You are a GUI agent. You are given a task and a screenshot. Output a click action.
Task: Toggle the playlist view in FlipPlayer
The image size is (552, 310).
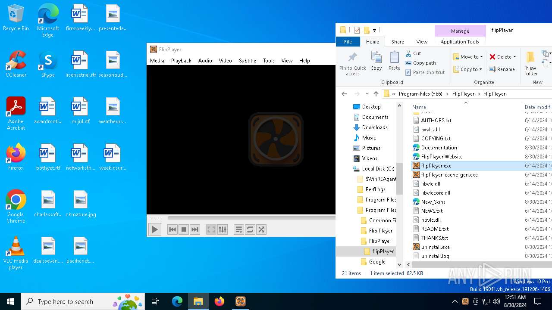[238, 229]
